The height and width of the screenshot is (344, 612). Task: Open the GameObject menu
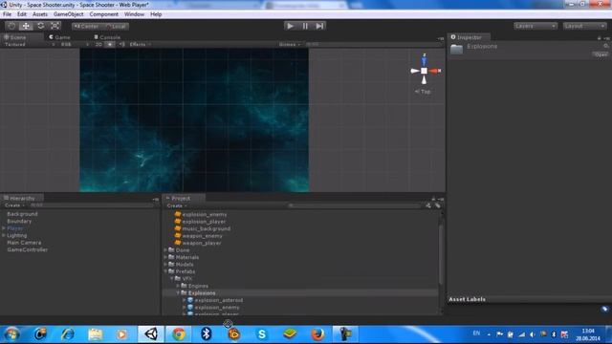pos(68,14)
